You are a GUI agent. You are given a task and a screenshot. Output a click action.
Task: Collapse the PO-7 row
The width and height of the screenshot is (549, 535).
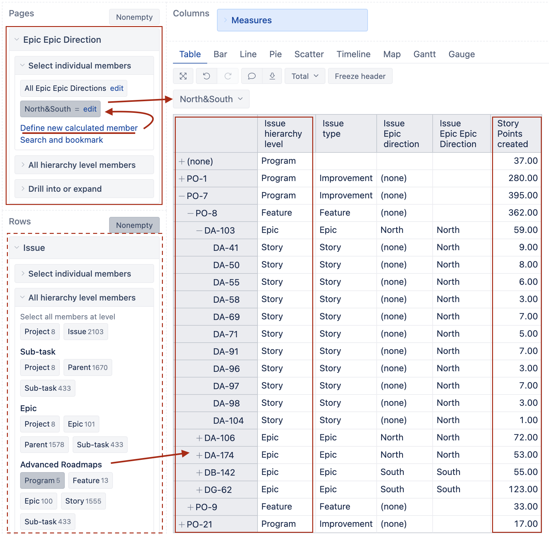[181, 195]
